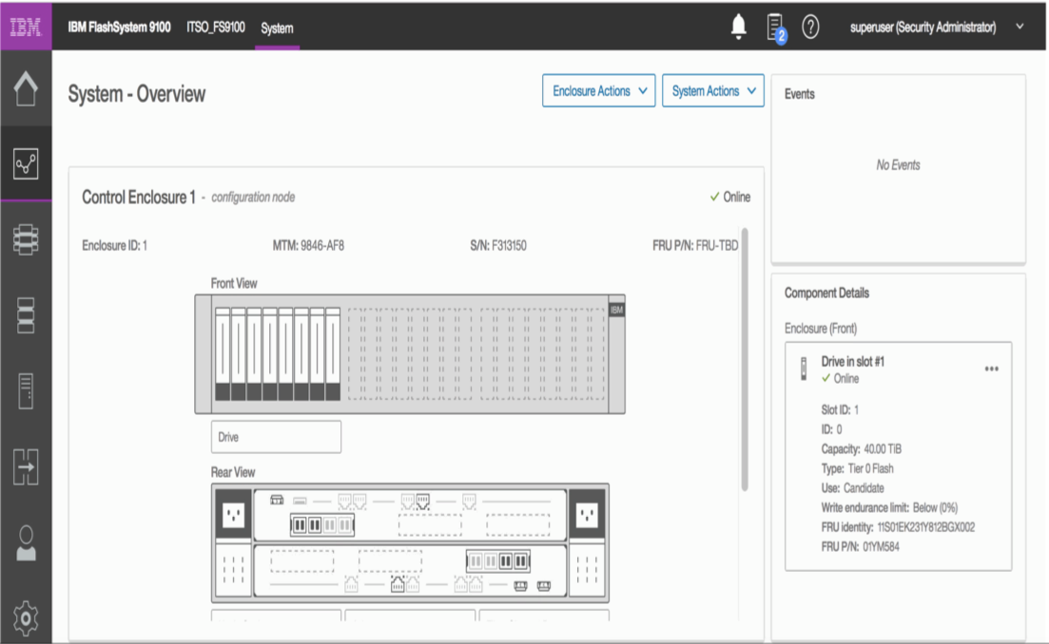Click the FRU P/N: 01YM584 value

(881, 547)
